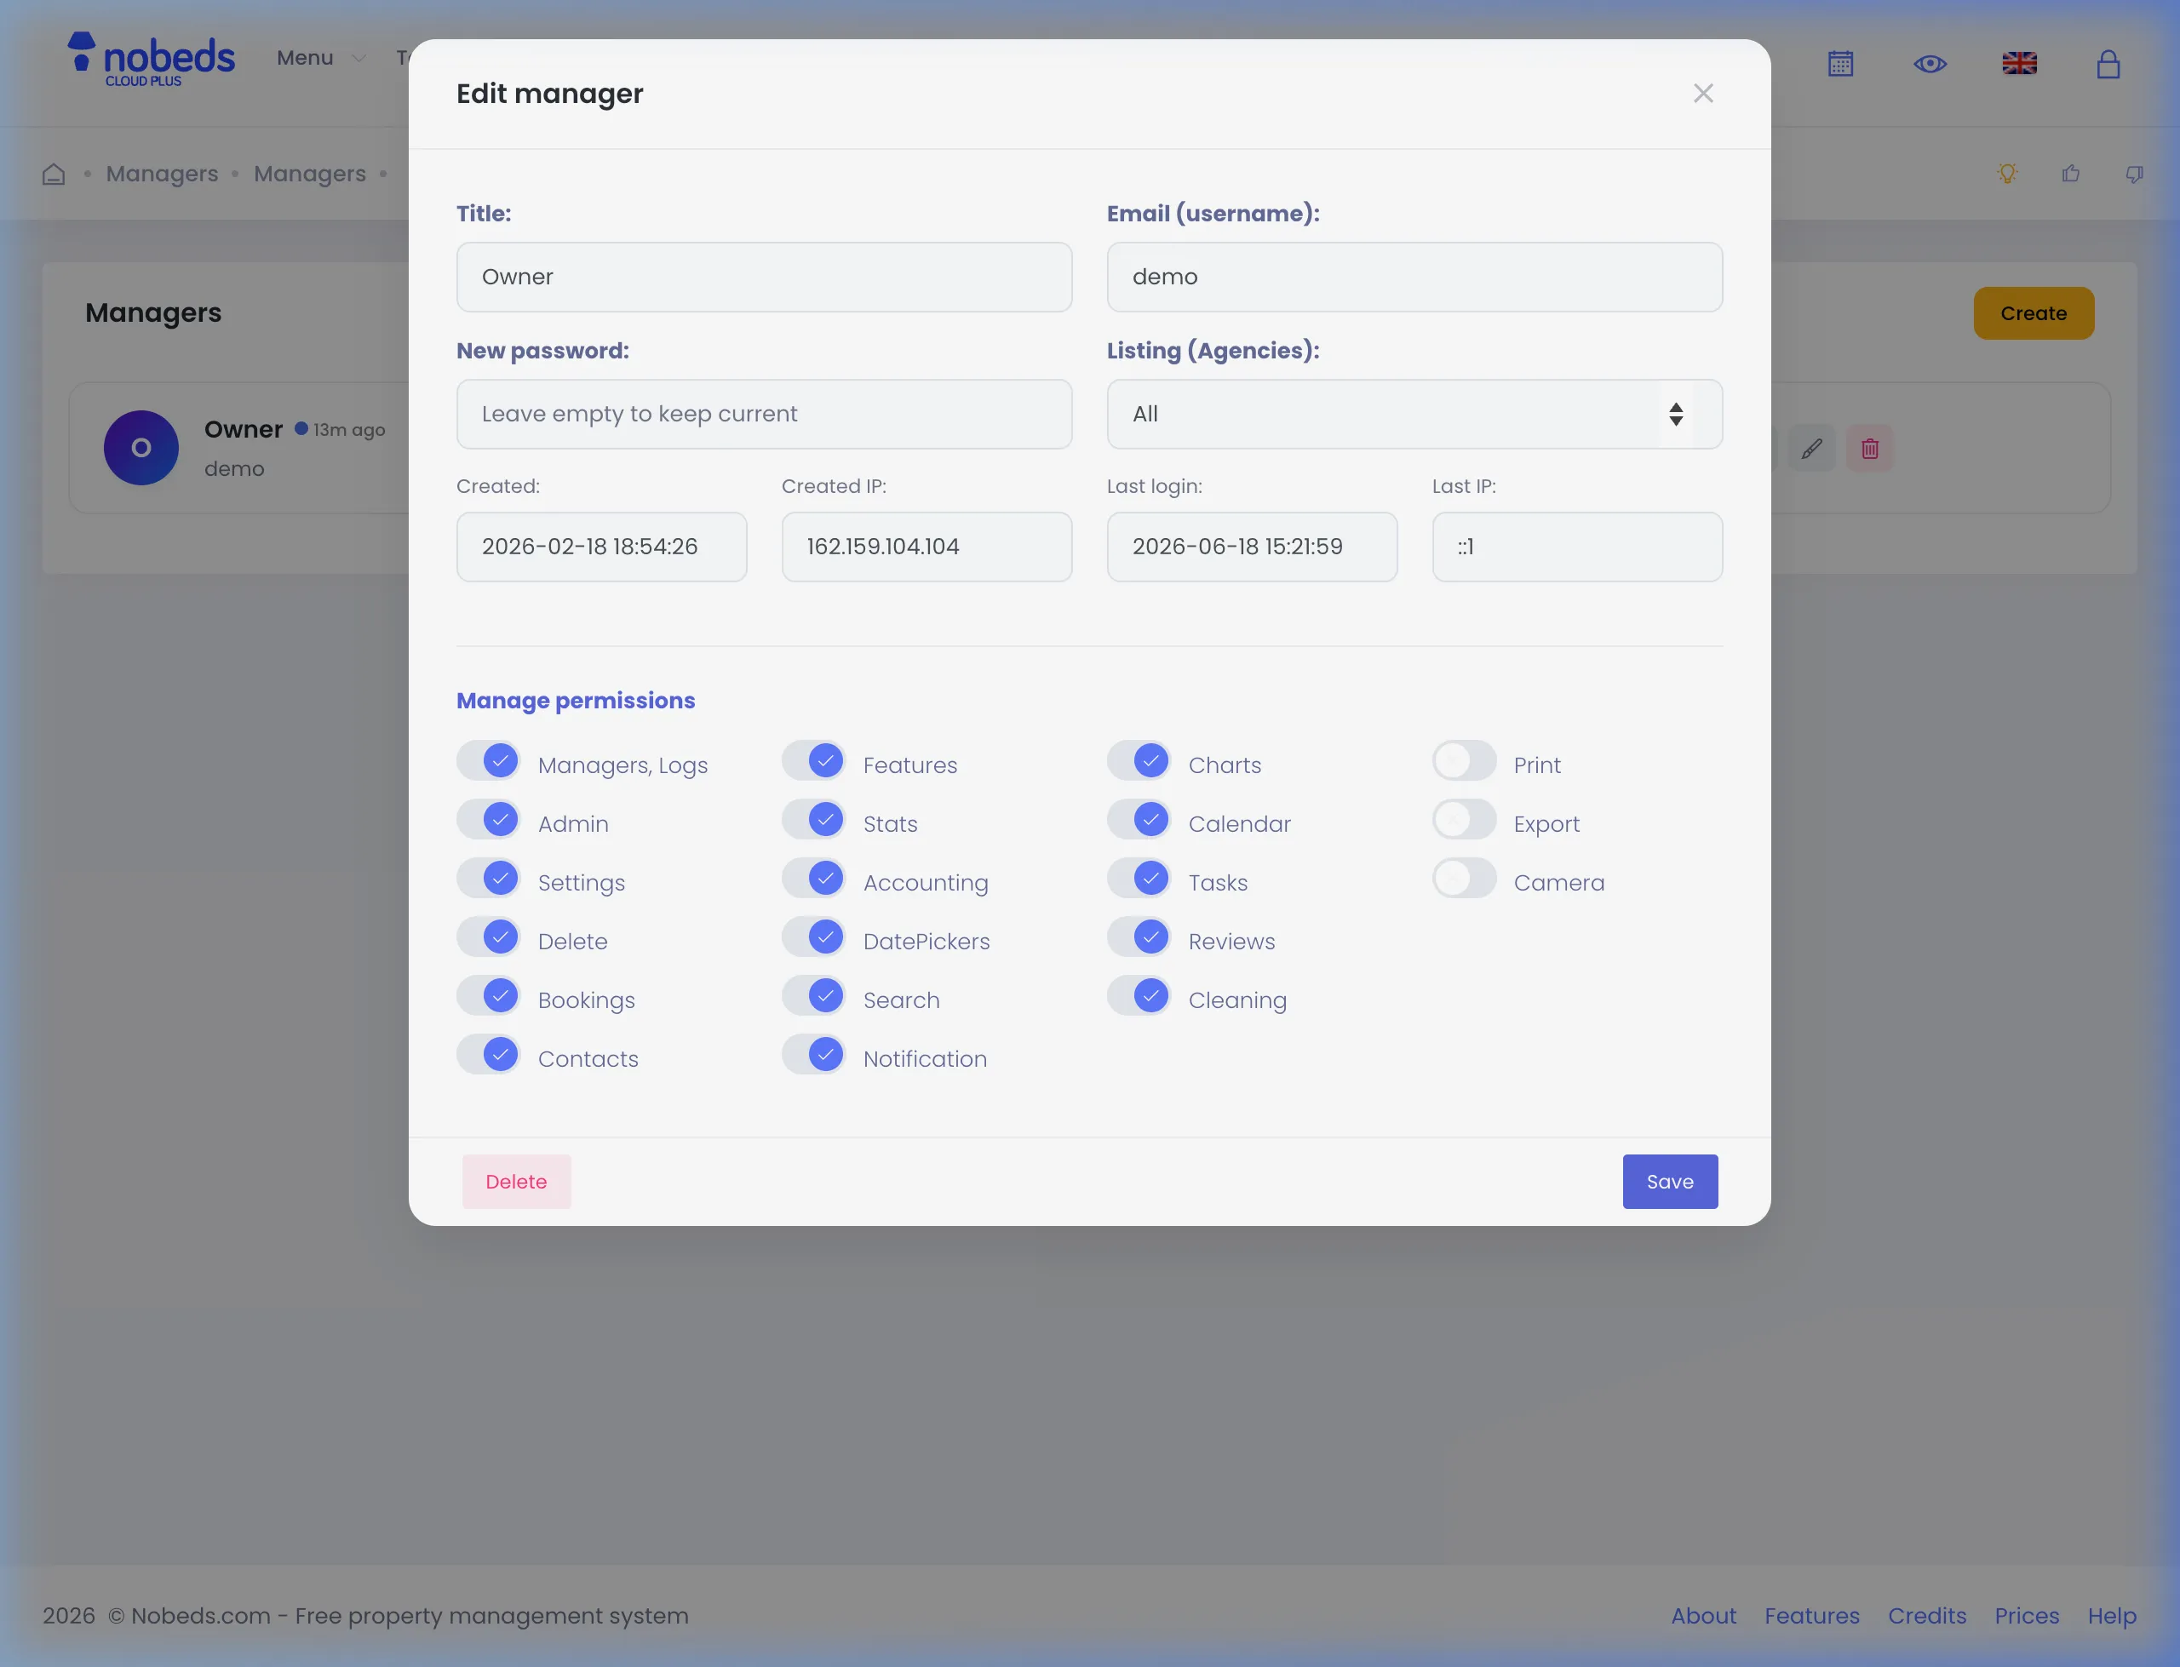Click the home breadcrumb icon
This screenshot has height=1667, width=2180.
click(x=54, y=174)
